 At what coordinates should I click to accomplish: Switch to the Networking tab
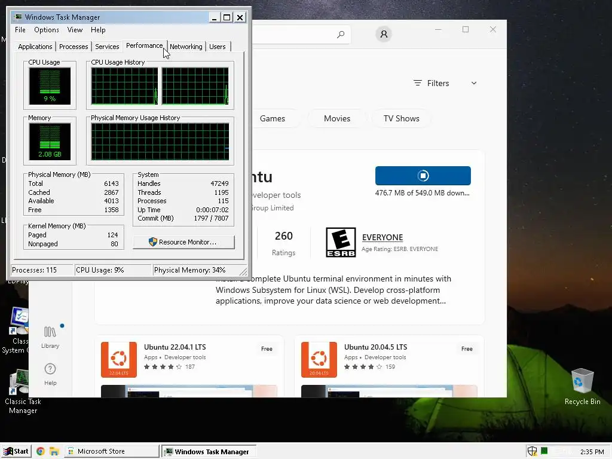coord(186,47)
